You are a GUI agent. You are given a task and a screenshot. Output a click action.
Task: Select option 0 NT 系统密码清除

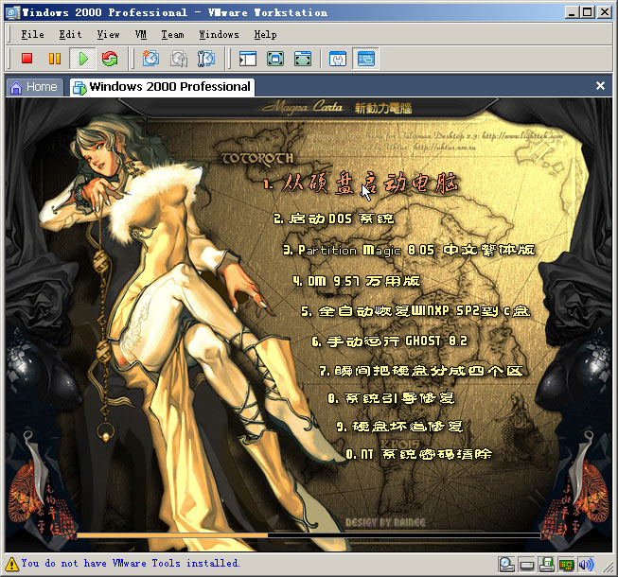[x=418, y=454]
